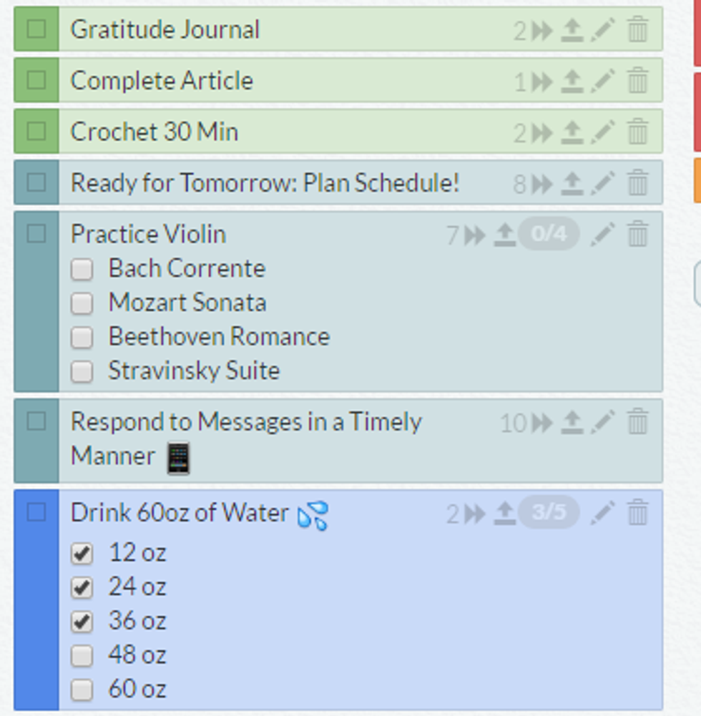This screenshot has height=716, width=701.
Task: Open the Complete Article task title
Action: coord(162,81)
